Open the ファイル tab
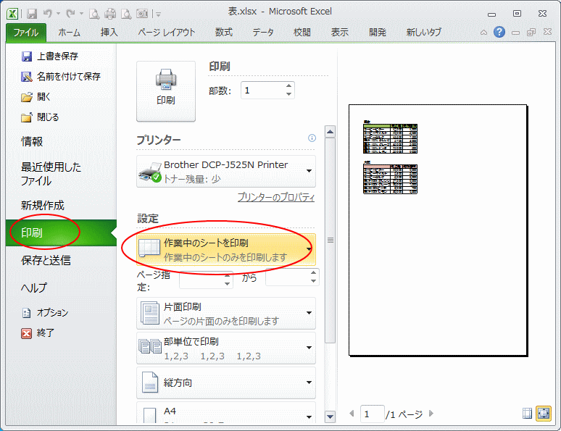This screenshot has width=561, height=431. [26, 33]
